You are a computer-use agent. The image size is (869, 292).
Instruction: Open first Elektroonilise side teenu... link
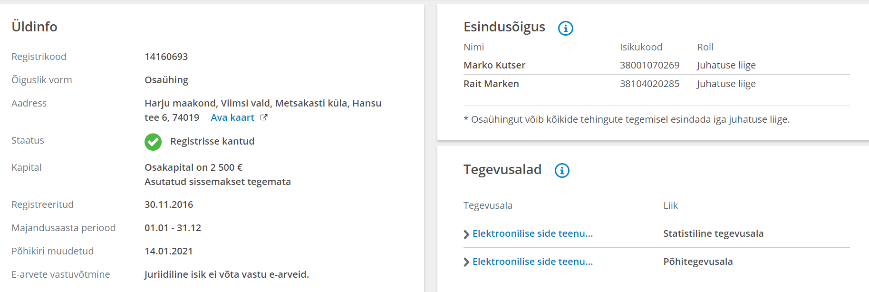click(x=532, y=234)
